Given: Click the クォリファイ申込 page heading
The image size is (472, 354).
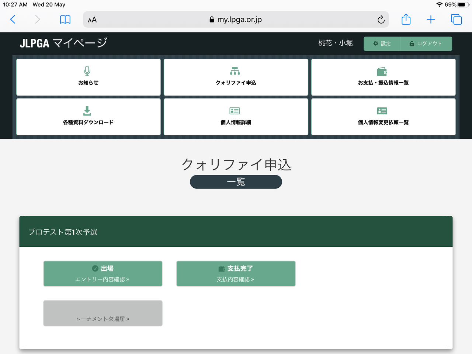Looking at the screenshot, I should pos(236,164).
